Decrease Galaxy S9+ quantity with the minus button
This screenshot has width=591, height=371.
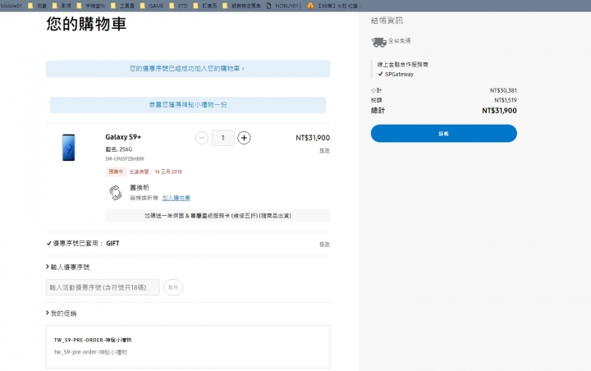[202, 138]
